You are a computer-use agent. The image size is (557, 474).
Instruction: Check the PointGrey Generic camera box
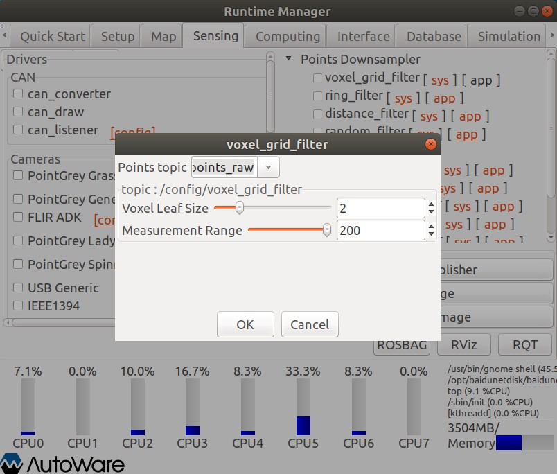click(x=18, y=199)
